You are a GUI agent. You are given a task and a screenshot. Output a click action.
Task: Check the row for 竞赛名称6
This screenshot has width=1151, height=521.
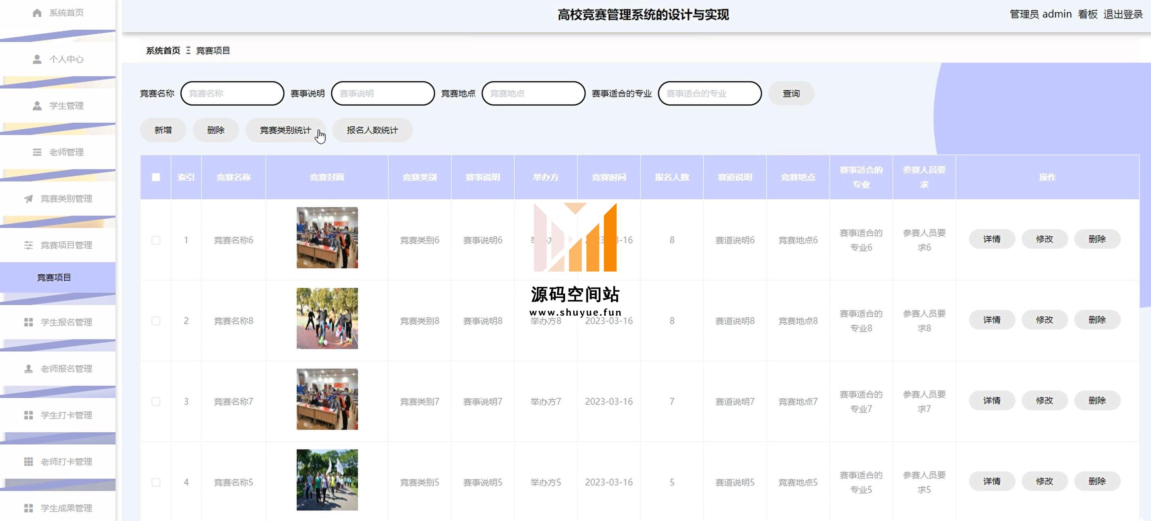tap(156, 240)
